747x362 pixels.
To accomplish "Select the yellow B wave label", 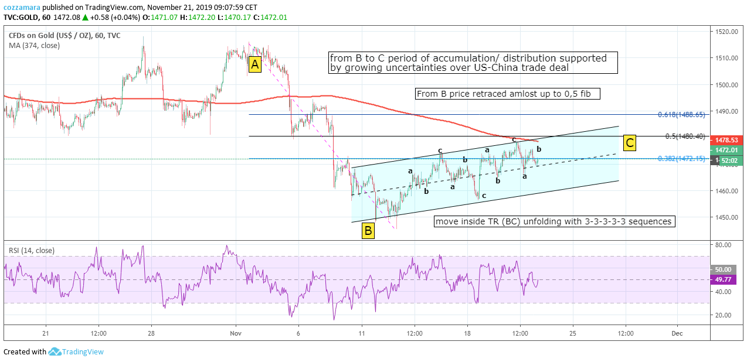I will (x=368, y=231).
